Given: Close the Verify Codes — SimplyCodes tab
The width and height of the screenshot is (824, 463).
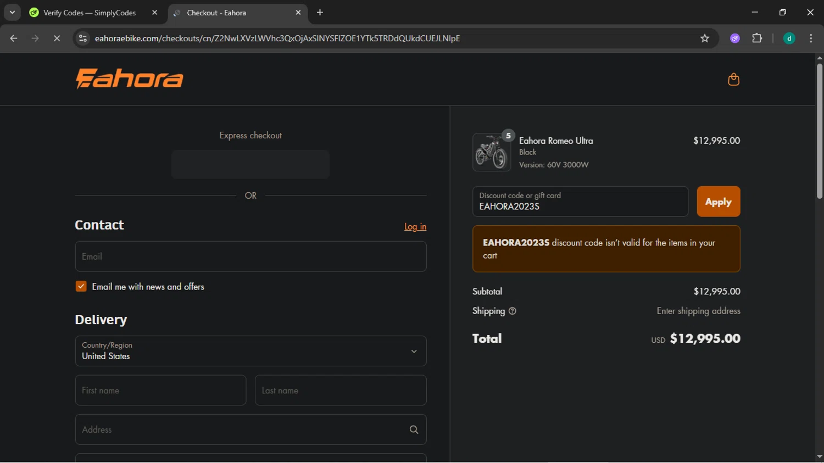Looking at the screenshot, I should click(154, 13).
